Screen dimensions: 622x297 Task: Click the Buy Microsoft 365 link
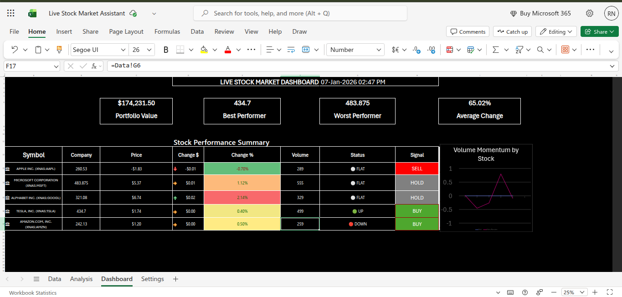coord(541,13)
